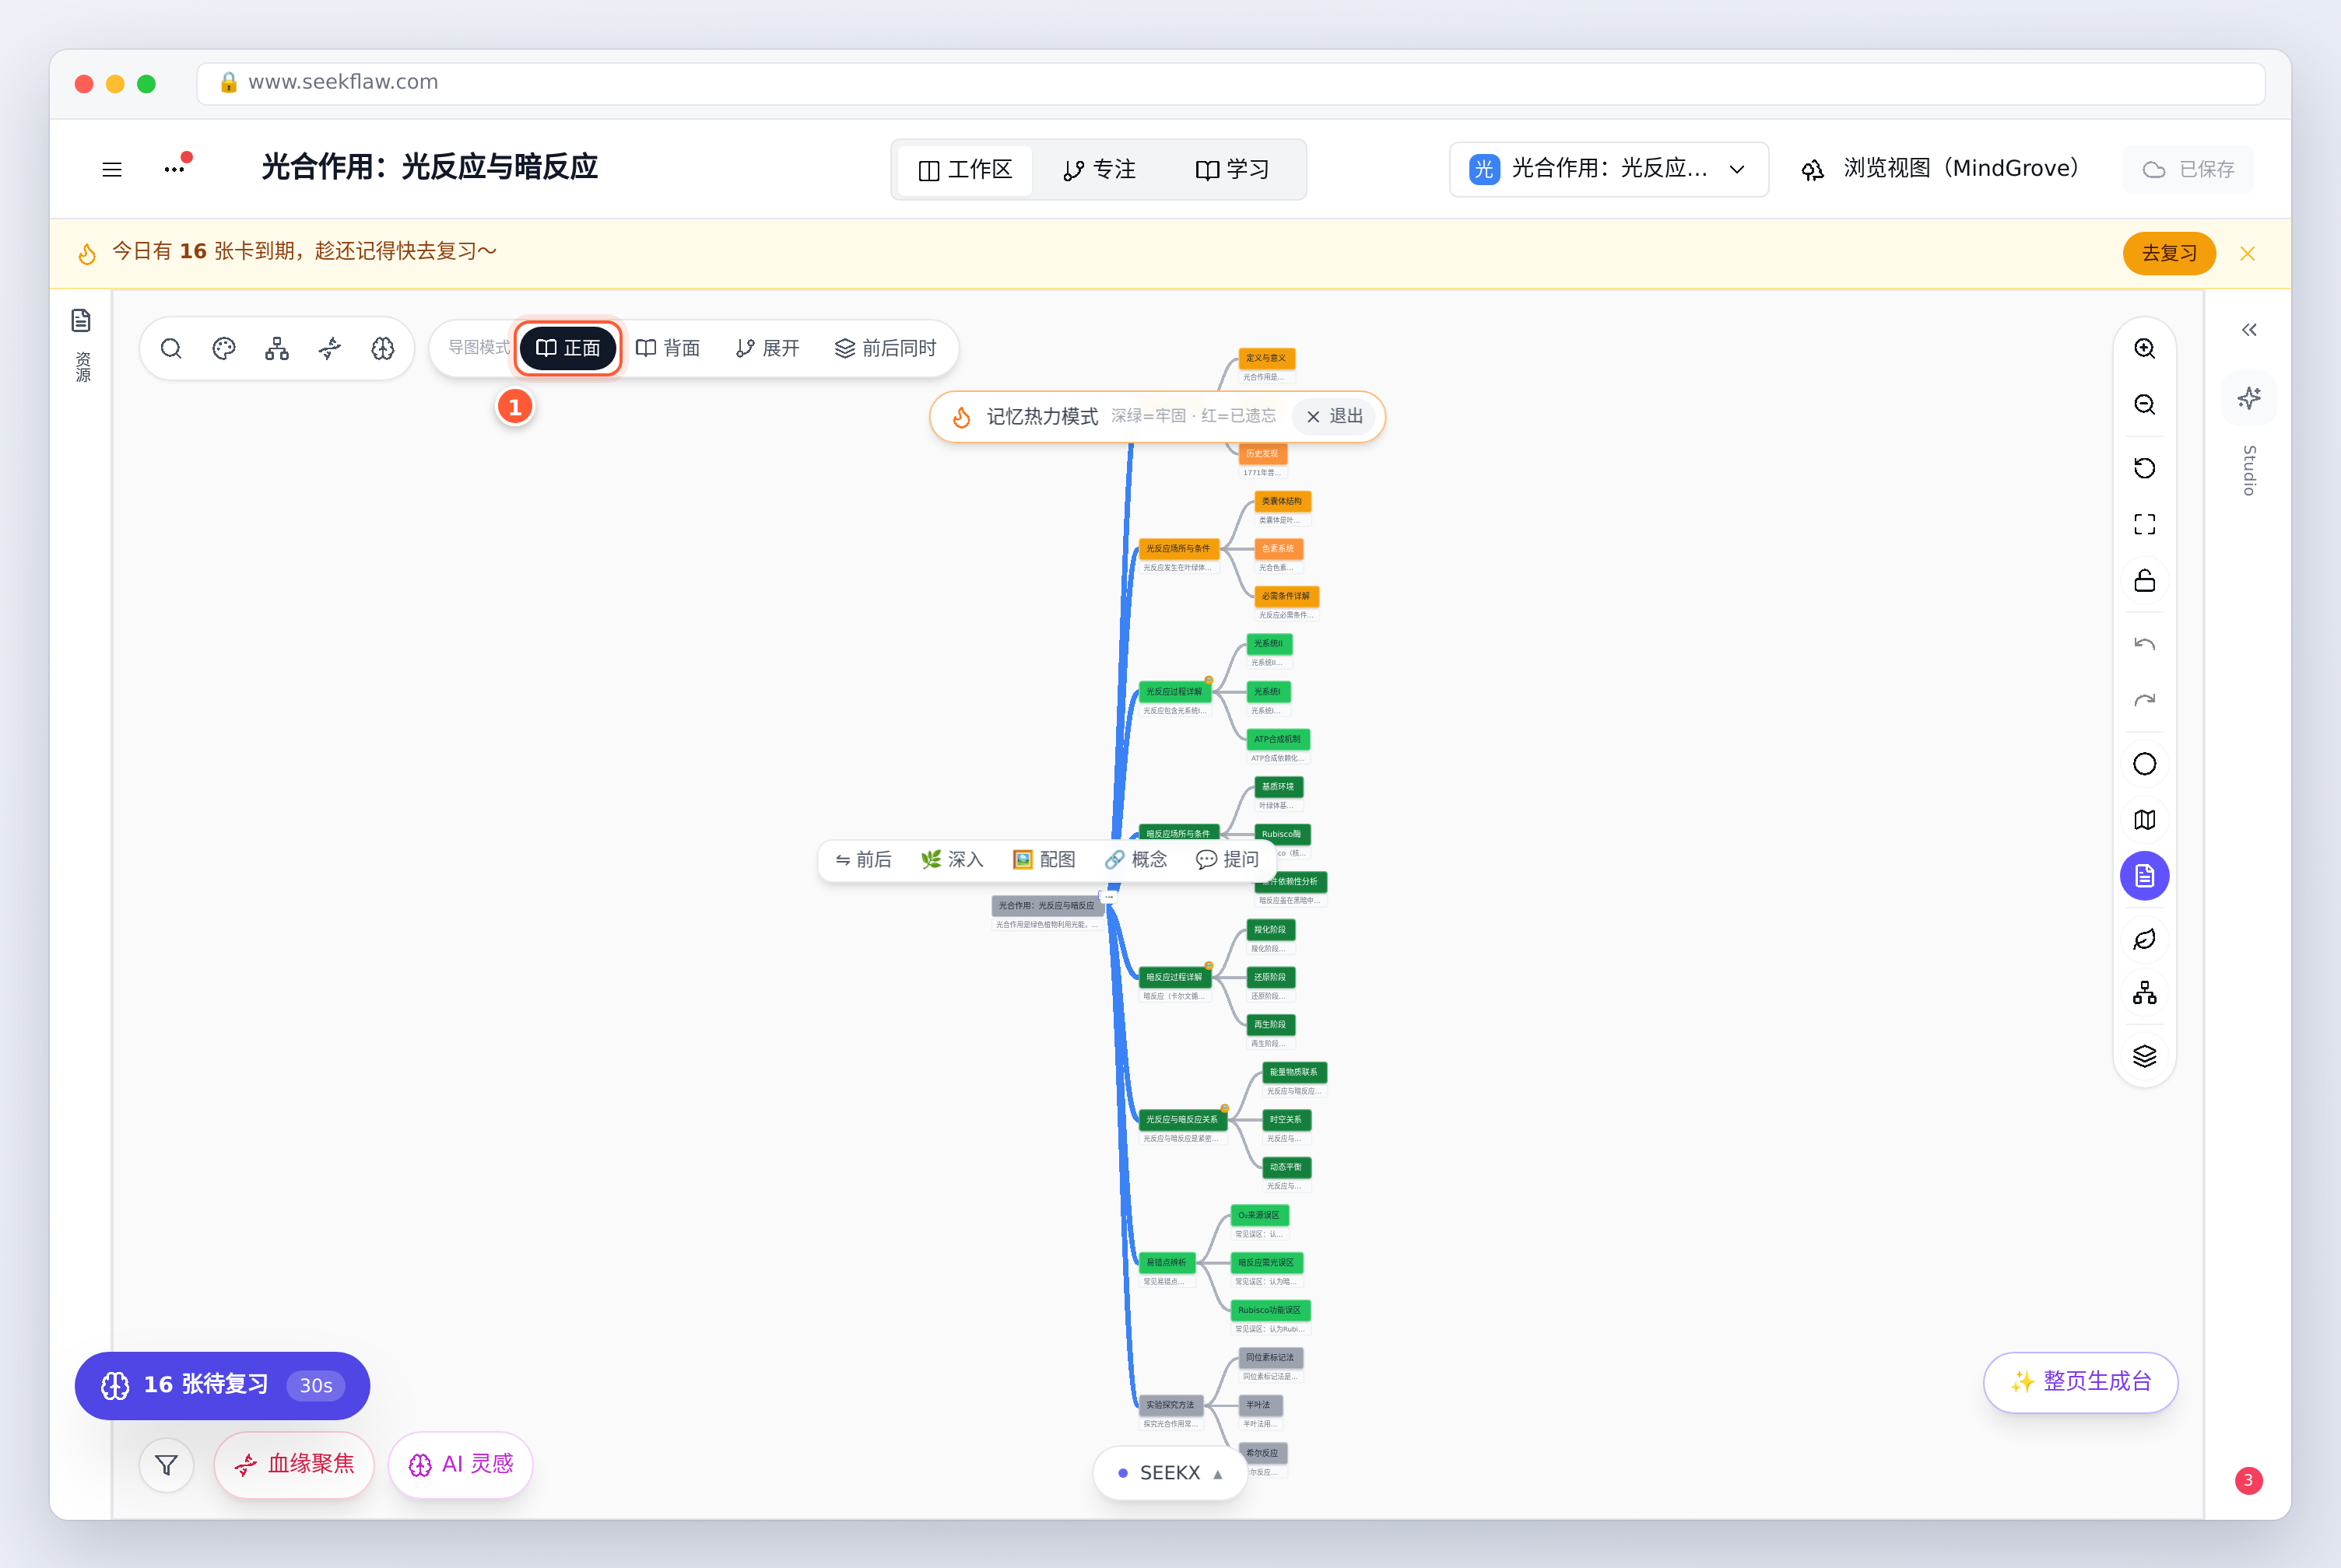Open the palette theme tool
Image resolution: width=2341 pixels, height=1568 pixels.
pyautogui.click(x=224, y=348)
